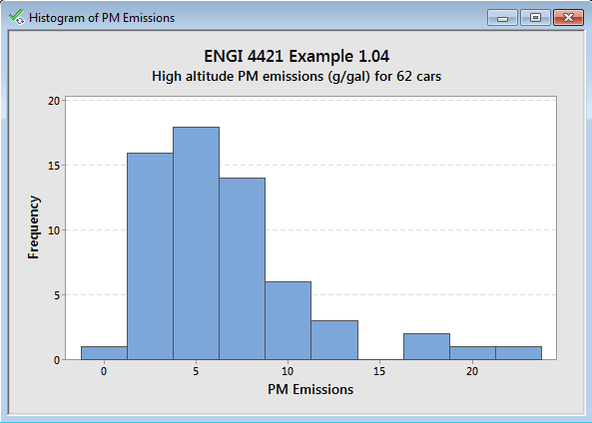
Task: Select the histogram bar with frequency 14
Action: coord(242,268)
